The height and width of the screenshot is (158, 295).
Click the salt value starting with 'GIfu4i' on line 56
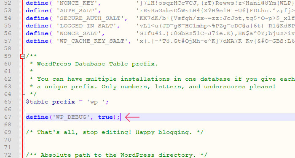click(x=215, y=33)
